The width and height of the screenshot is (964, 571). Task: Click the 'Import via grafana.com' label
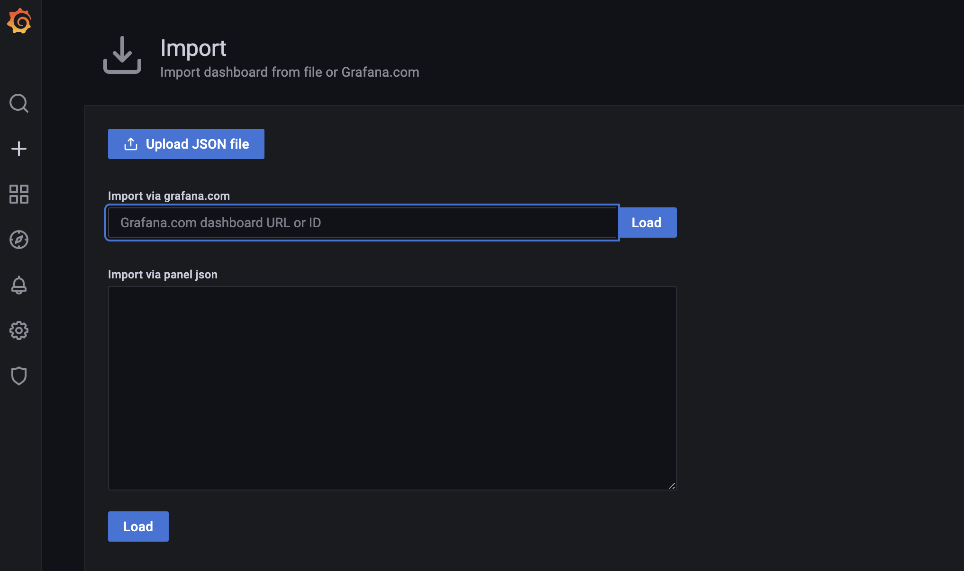pos(169,196)
